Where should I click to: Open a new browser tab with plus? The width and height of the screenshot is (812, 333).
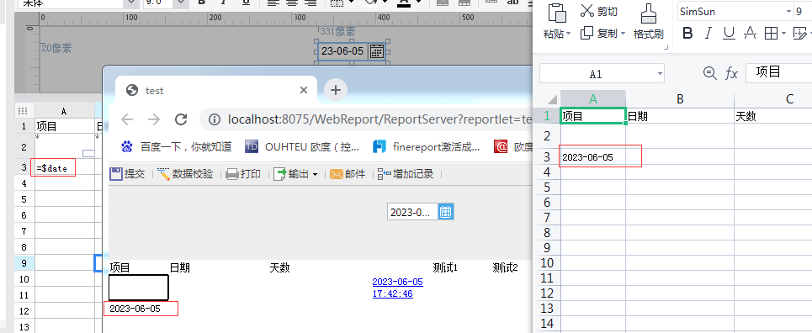336,90
